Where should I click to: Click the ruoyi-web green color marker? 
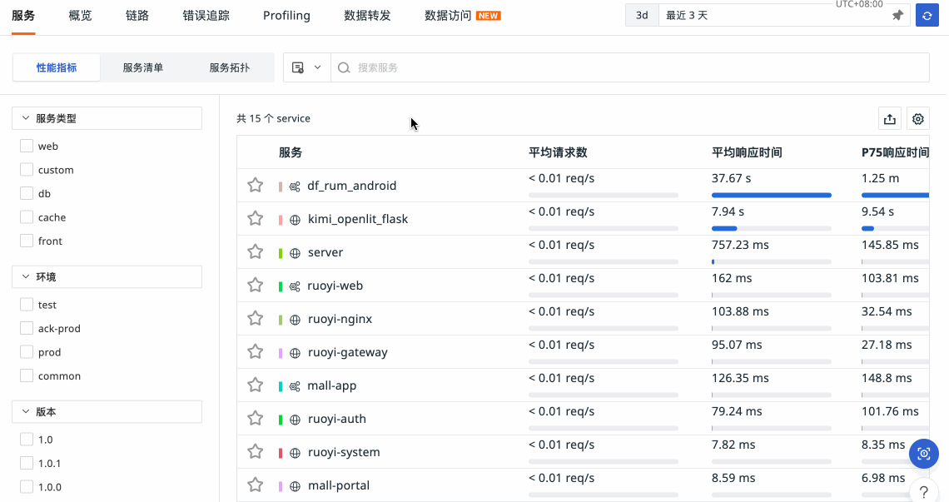pos(281,286)
